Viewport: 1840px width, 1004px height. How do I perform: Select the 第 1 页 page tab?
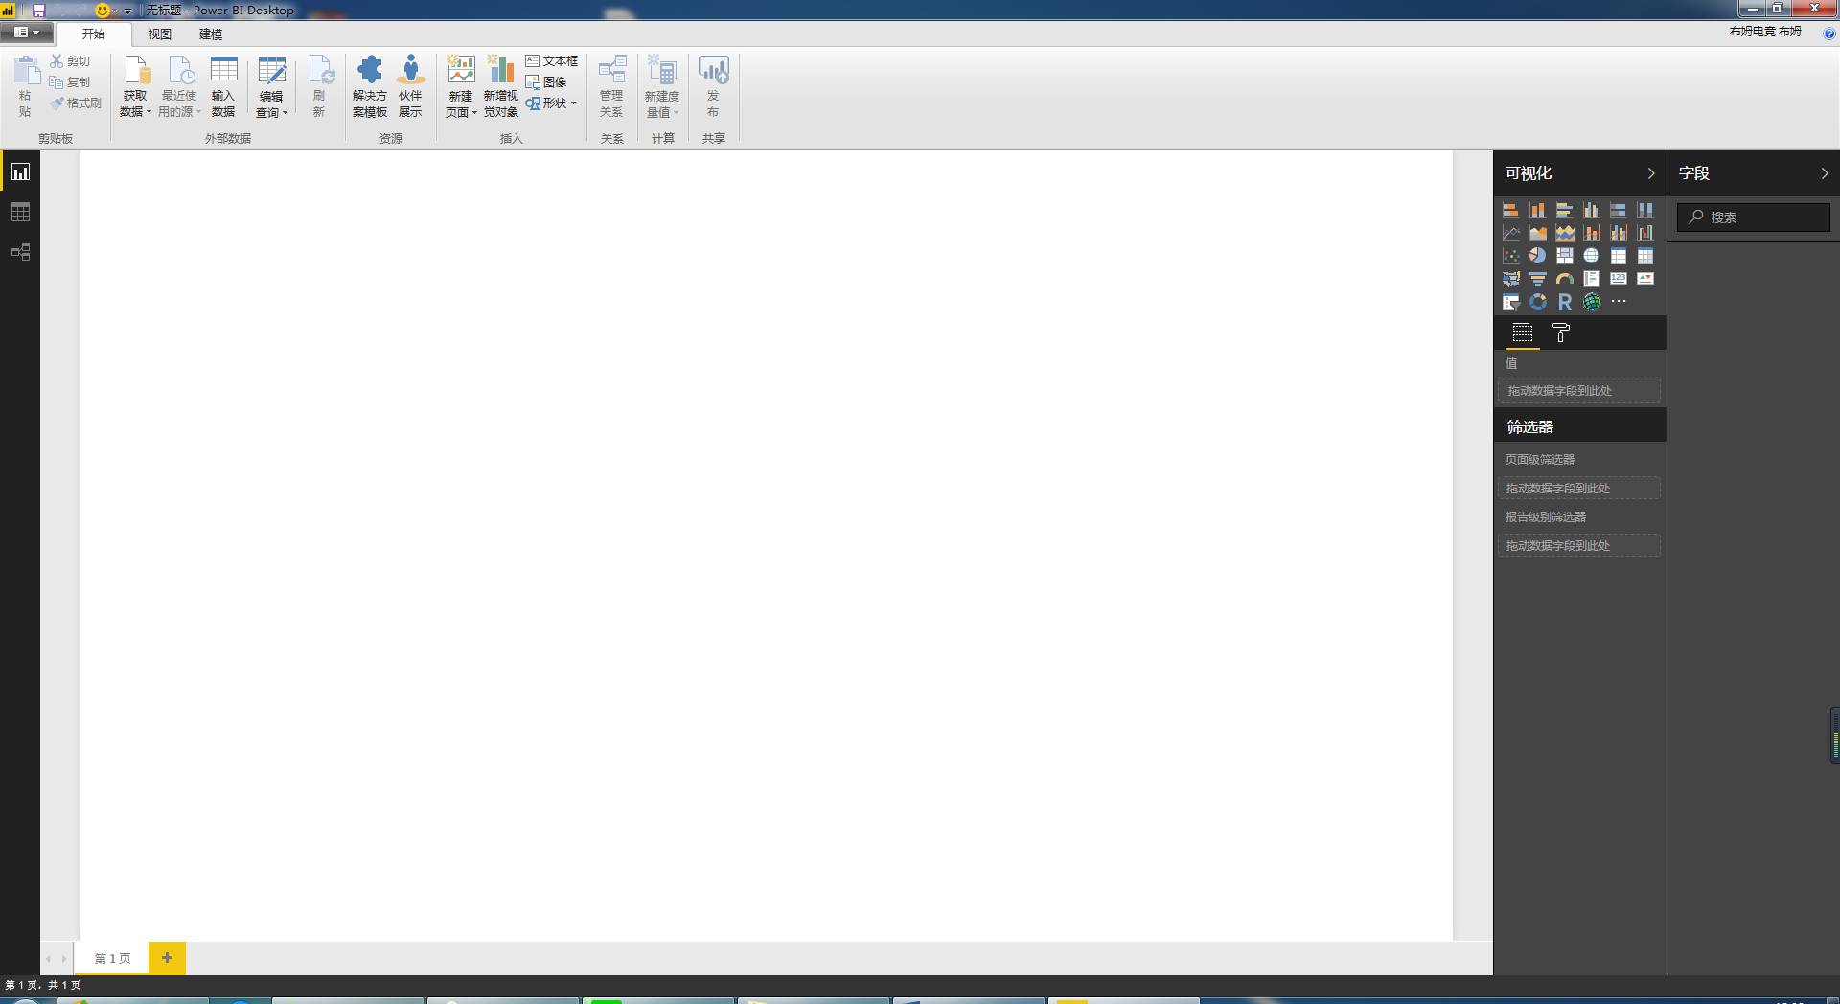click(x=113, y=958)
